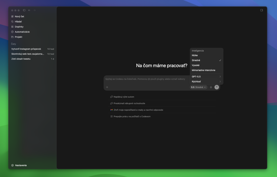Open Nastavenia gear icon

tap(12, 165)
